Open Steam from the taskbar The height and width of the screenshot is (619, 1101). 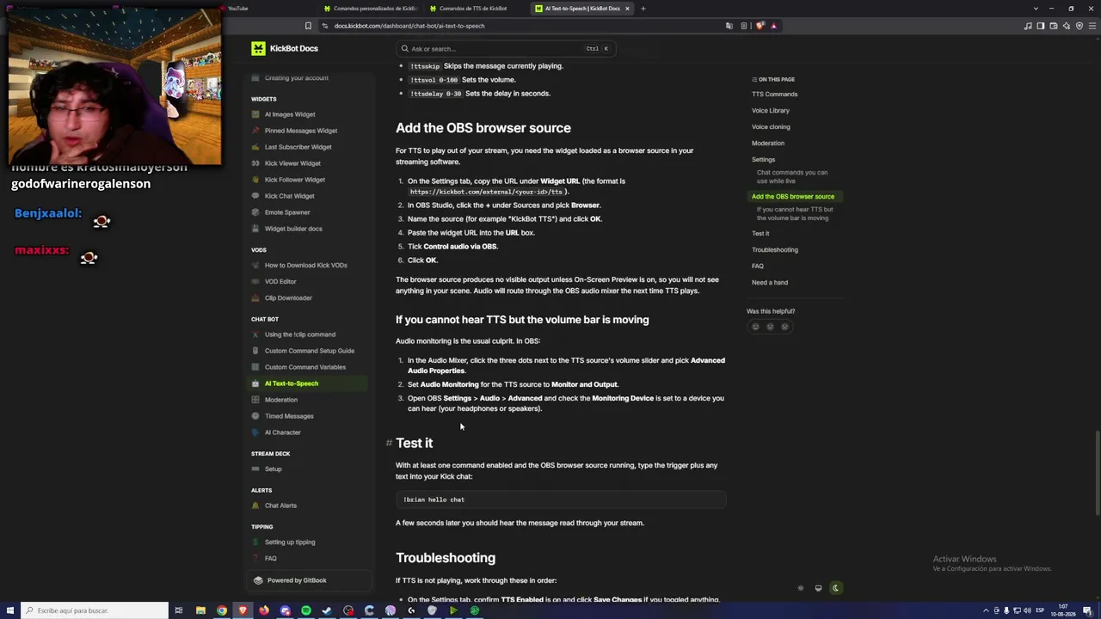coord(327,610)
